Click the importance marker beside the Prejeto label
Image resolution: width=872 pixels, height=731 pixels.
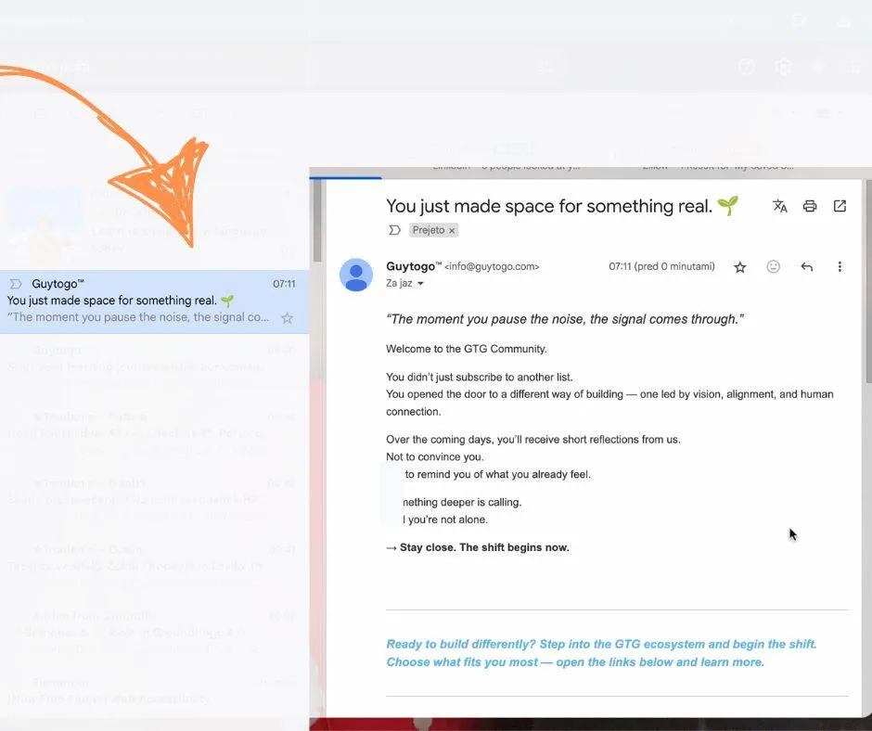tap(394, 230)
